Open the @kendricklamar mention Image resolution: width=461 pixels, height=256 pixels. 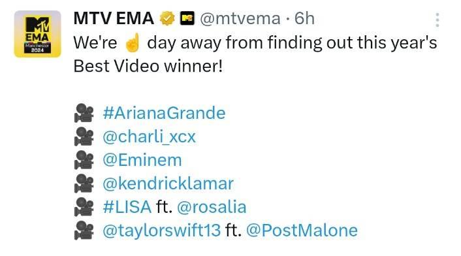pos(168,184)
